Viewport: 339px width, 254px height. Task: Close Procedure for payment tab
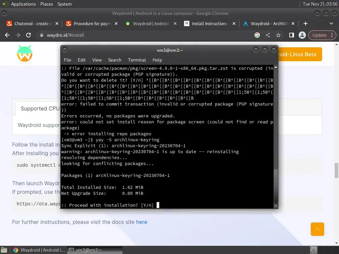pyautogui.click(x=116, y=23)
